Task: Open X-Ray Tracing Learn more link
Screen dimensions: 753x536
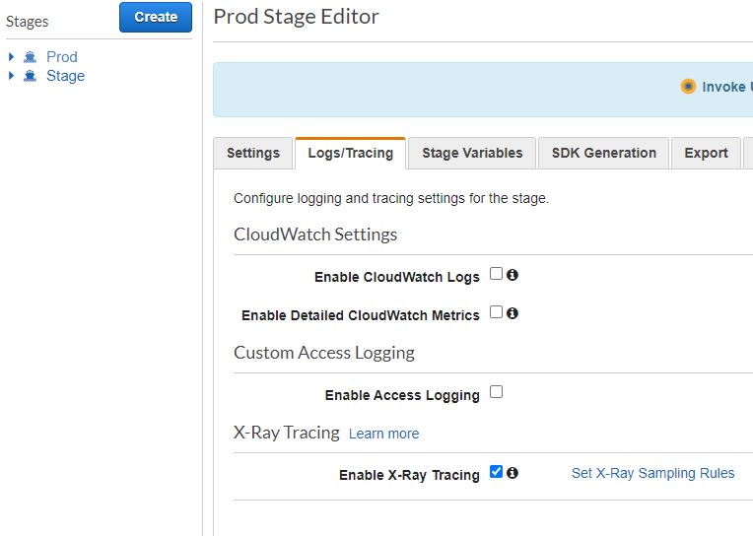Action: coord(383,434)
